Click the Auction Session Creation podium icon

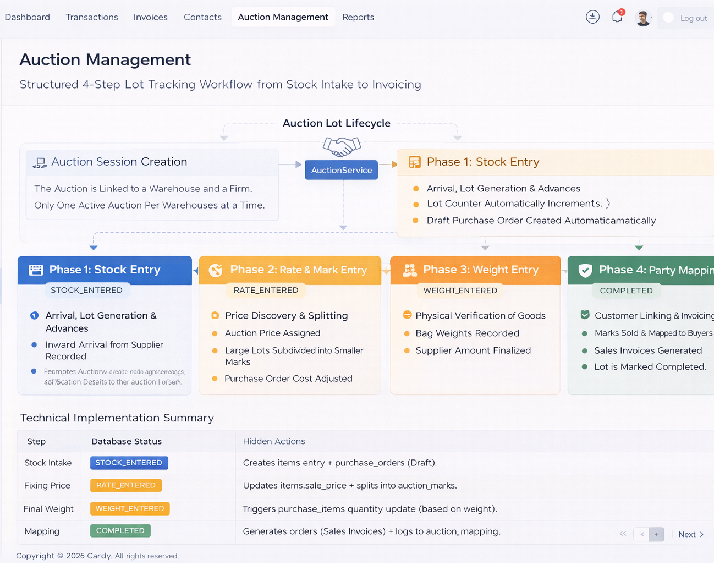coord(39,162)
